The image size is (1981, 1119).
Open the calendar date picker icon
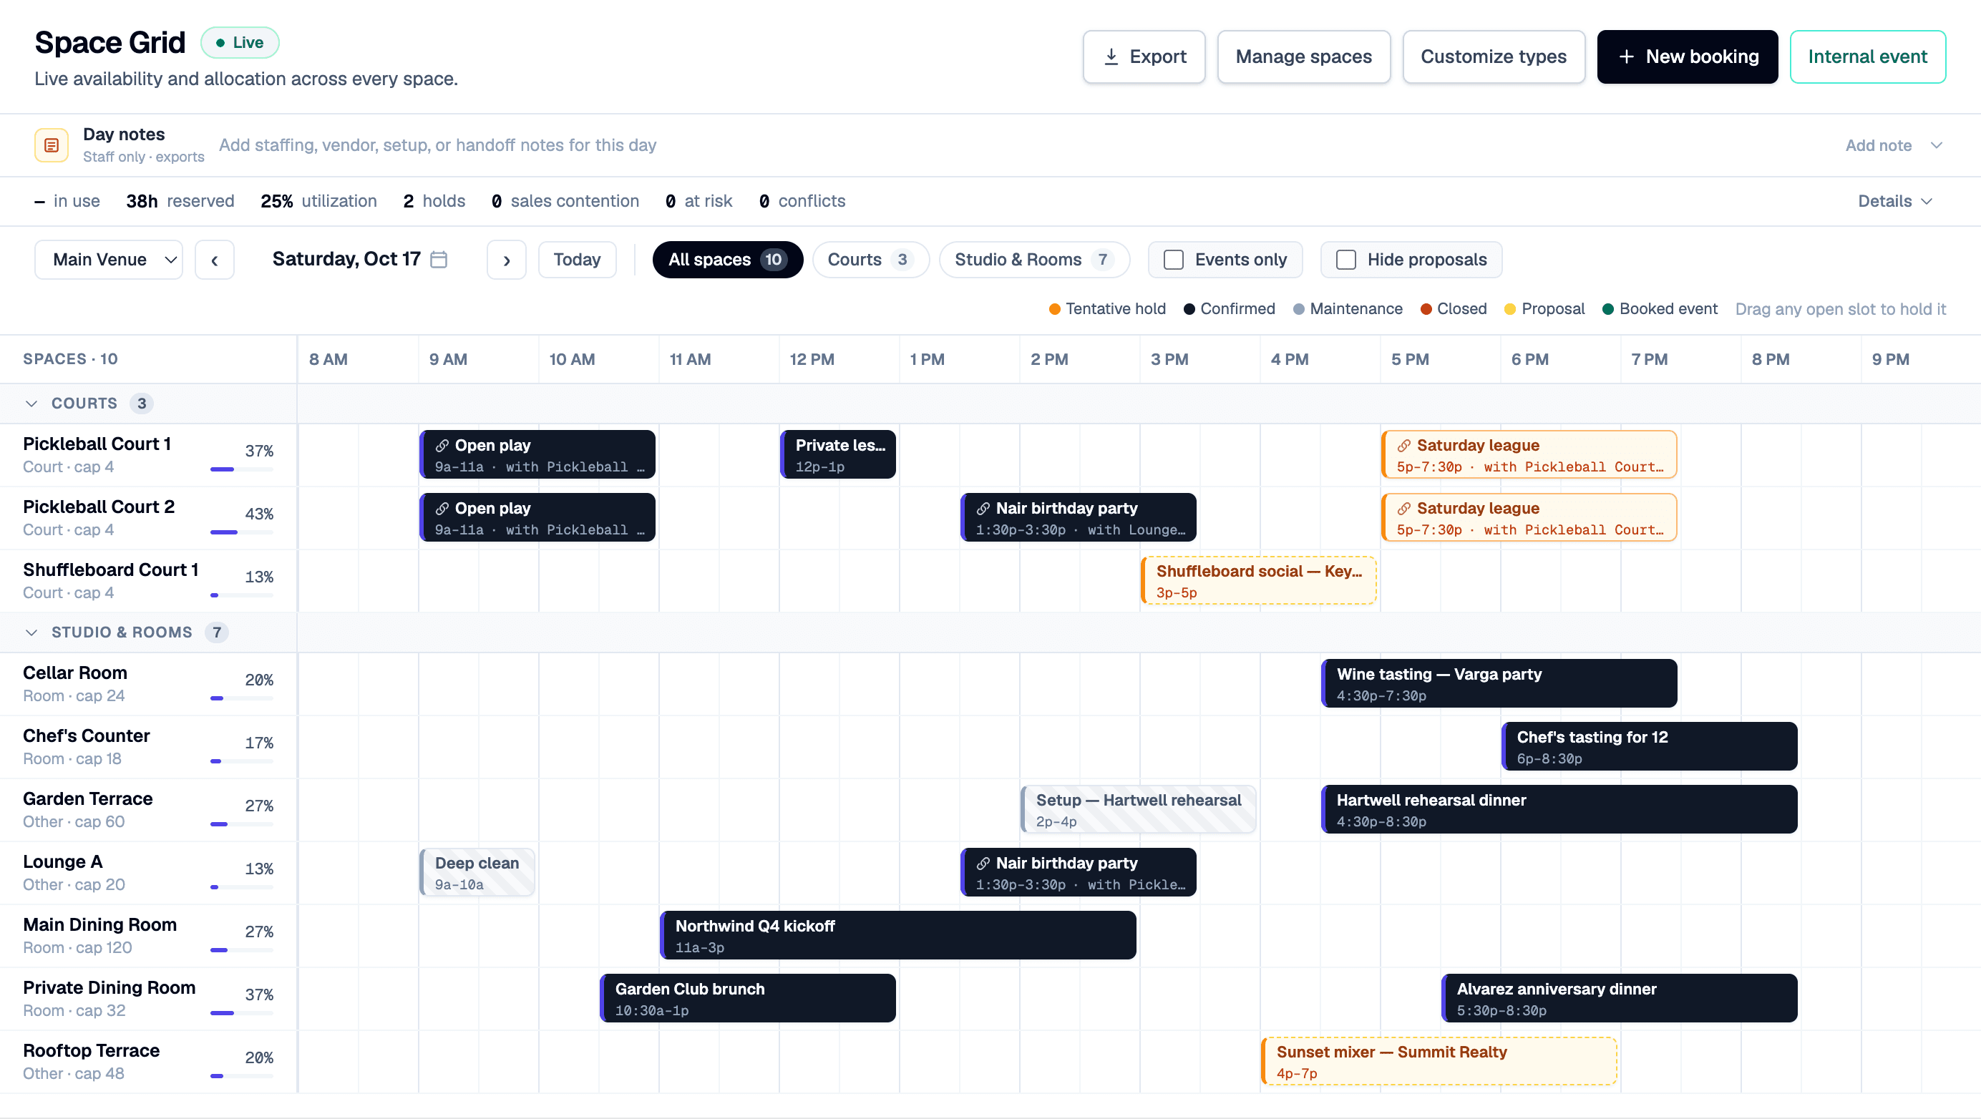coord(438,260)
